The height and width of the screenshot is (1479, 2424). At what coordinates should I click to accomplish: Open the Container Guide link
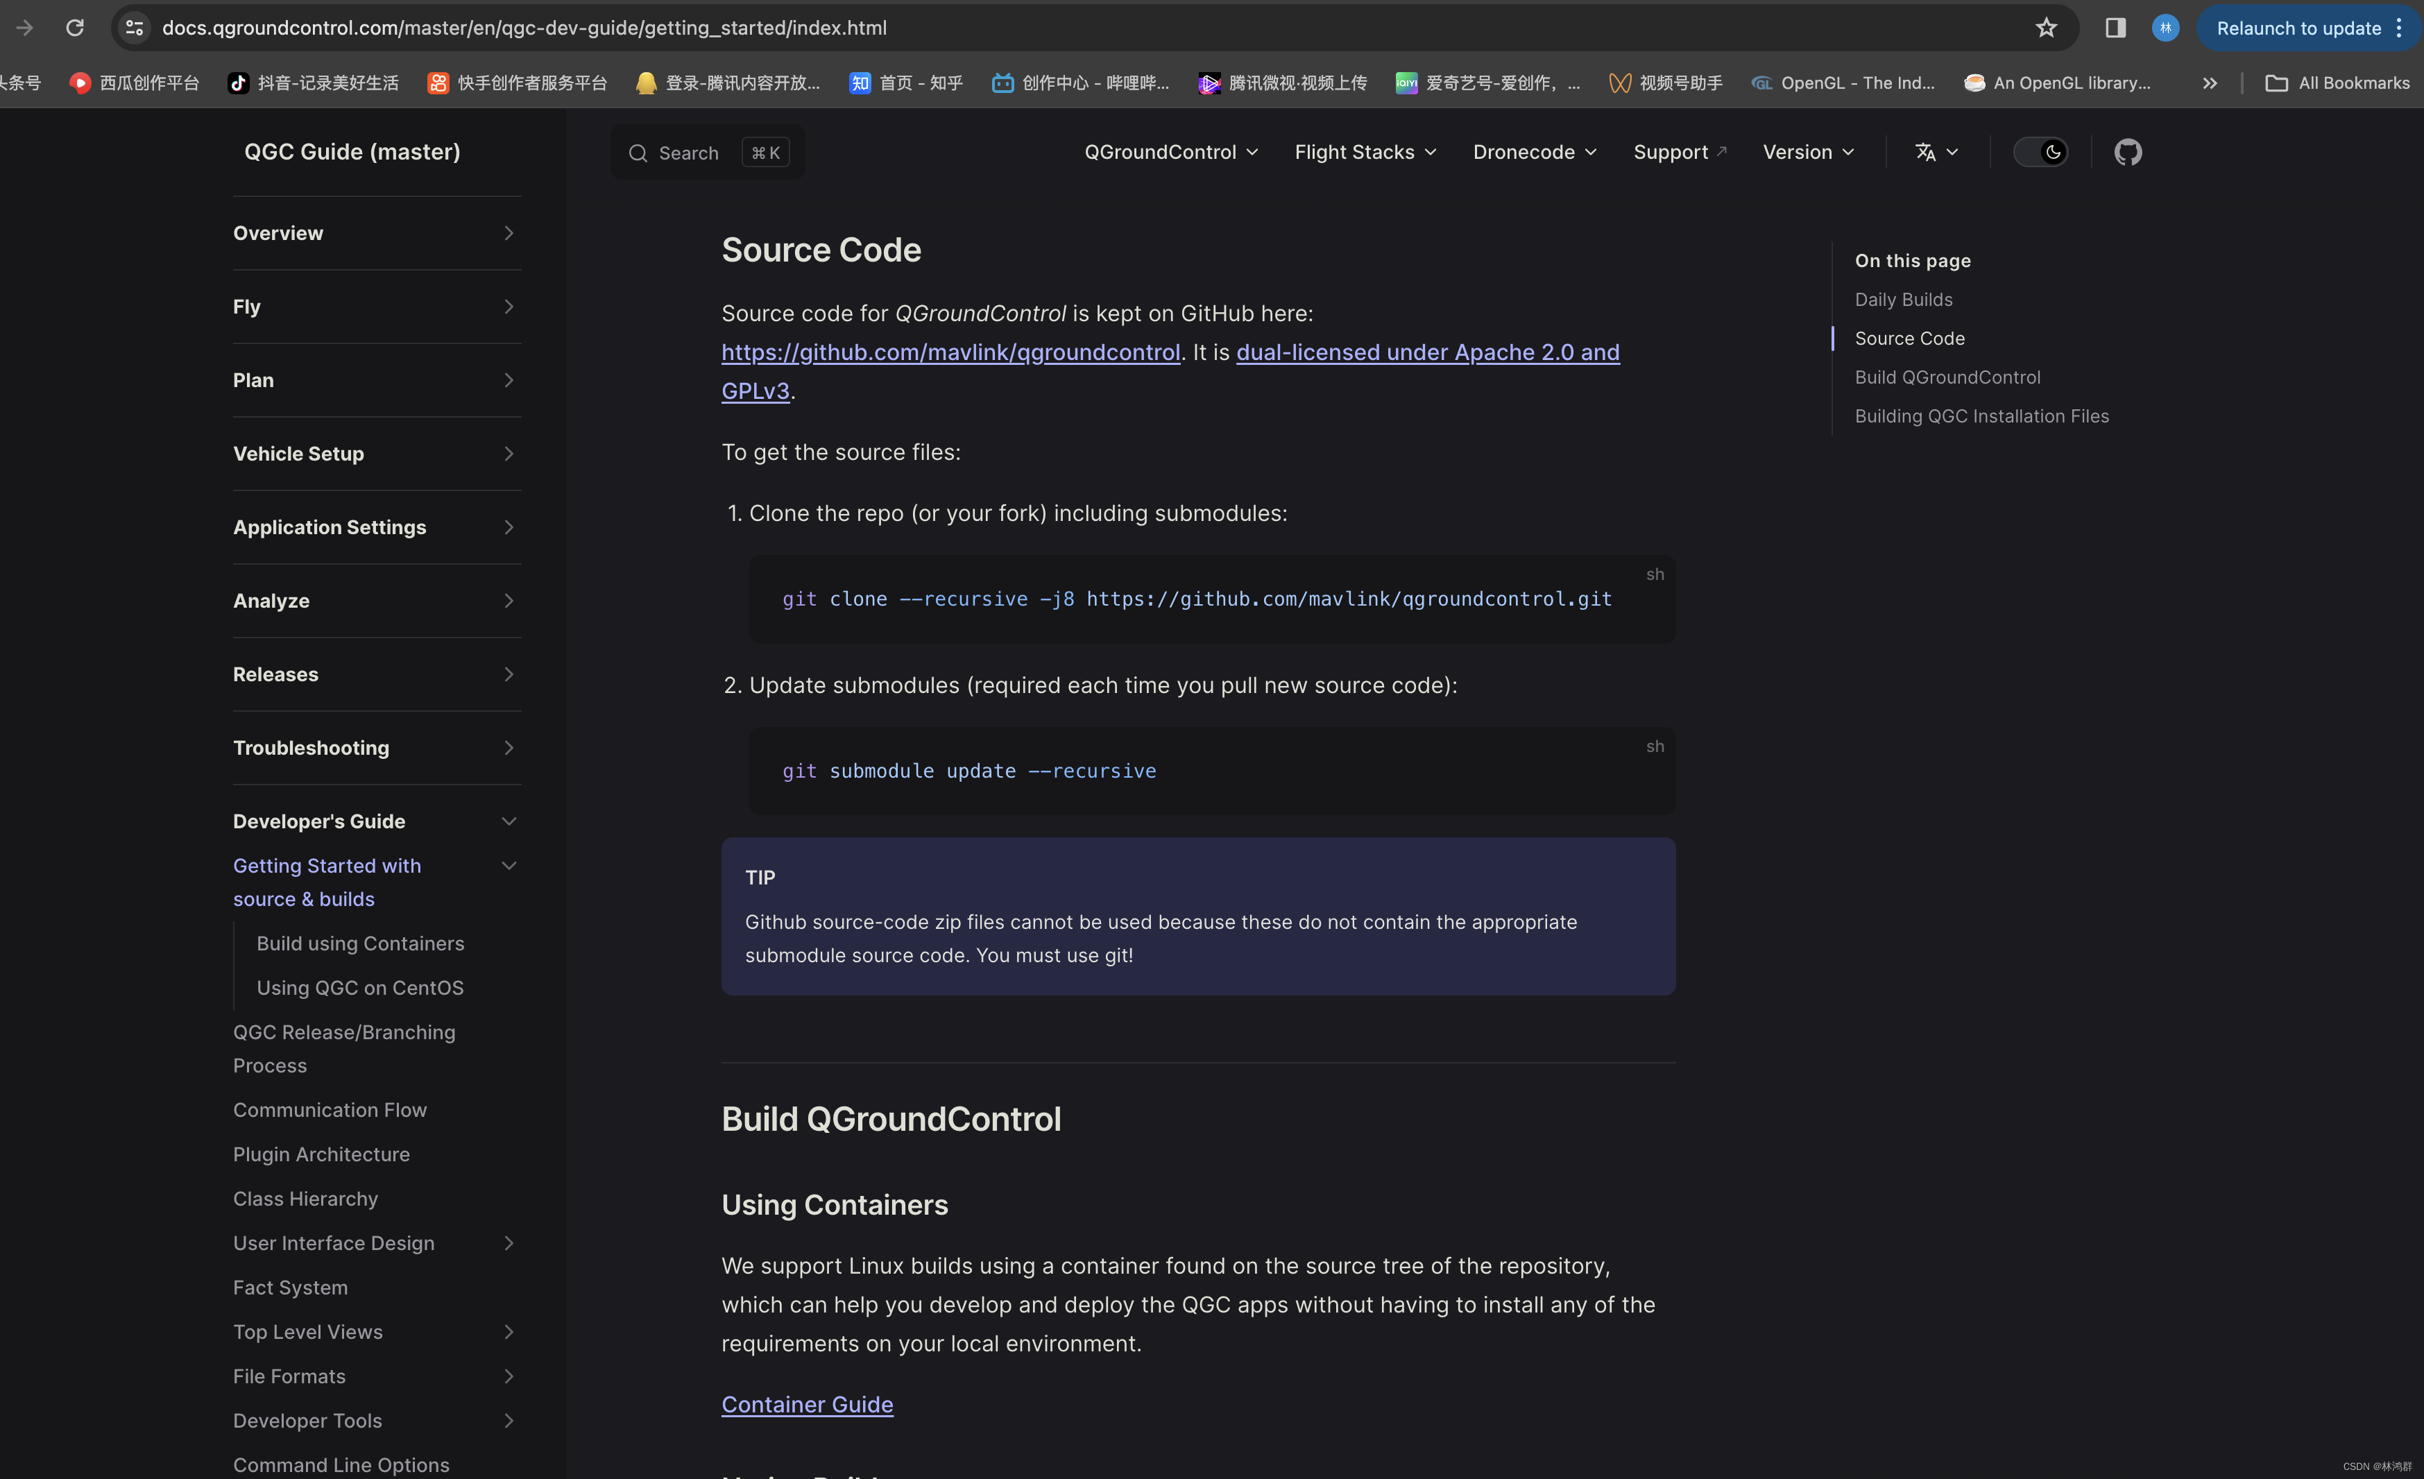click(807, 1404)
